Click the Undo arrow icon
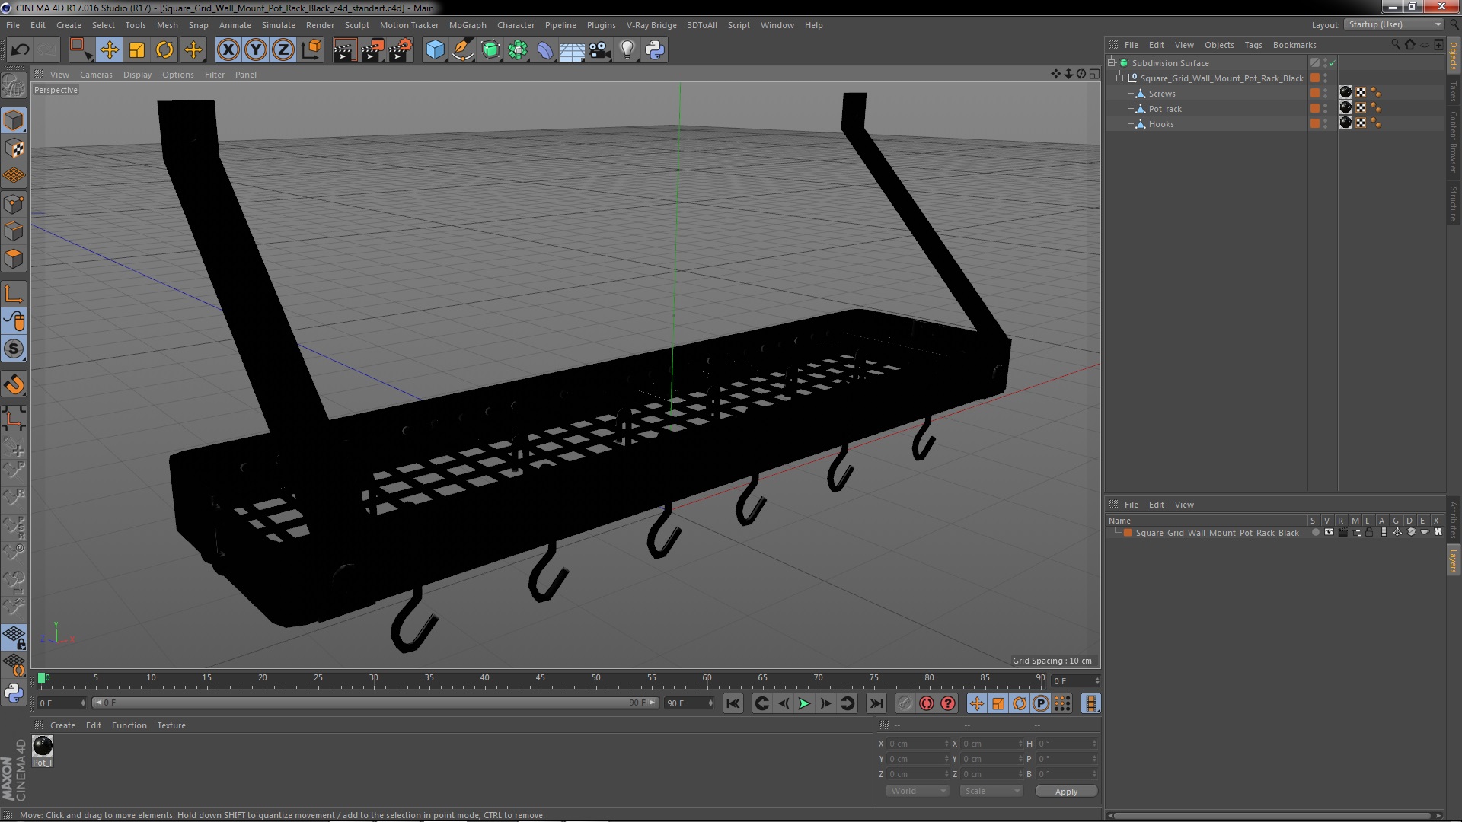The height and width of the screenshot is (822, 1462). point(20,50)
